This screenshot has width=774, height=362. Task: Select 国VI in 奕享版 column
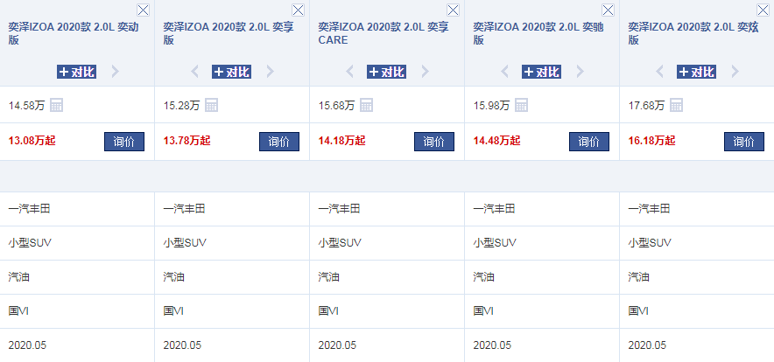tap(173, 311)
